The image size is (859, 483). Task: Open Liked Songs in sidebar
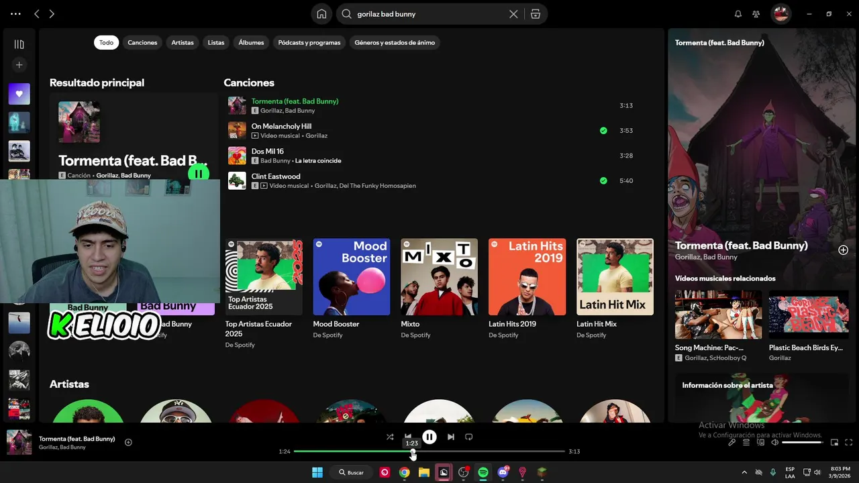pyautogui.click(x=19, y=94)
